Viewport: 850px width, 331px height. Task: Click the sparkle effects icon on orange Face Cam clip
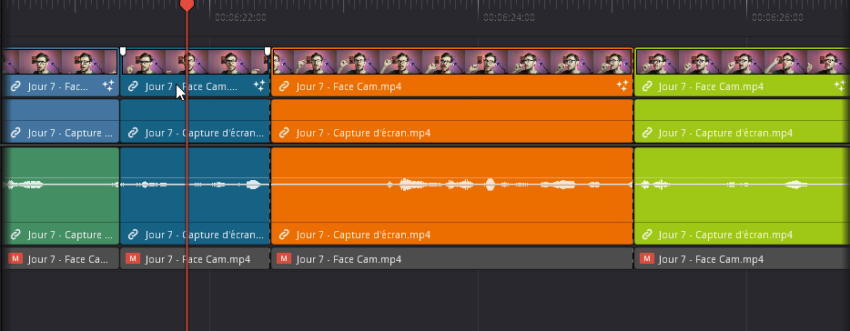622,85
